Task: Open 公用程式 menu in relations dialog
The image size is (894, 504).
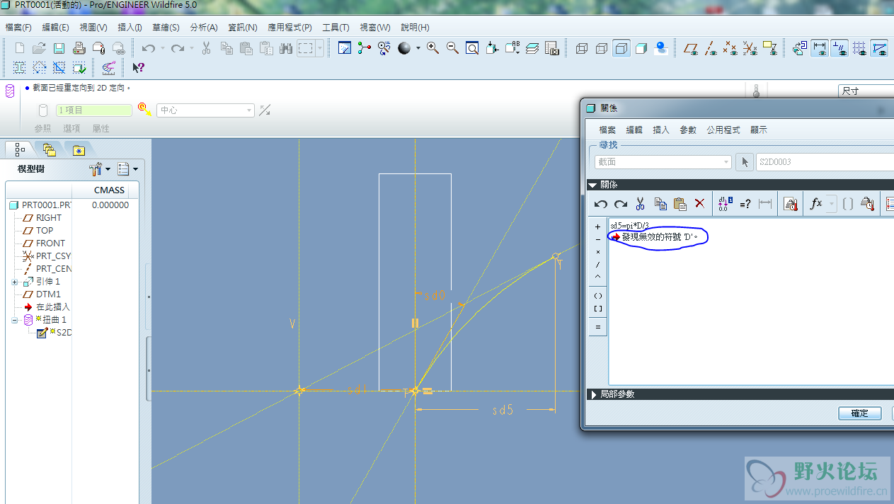Action: click(723, 130)
